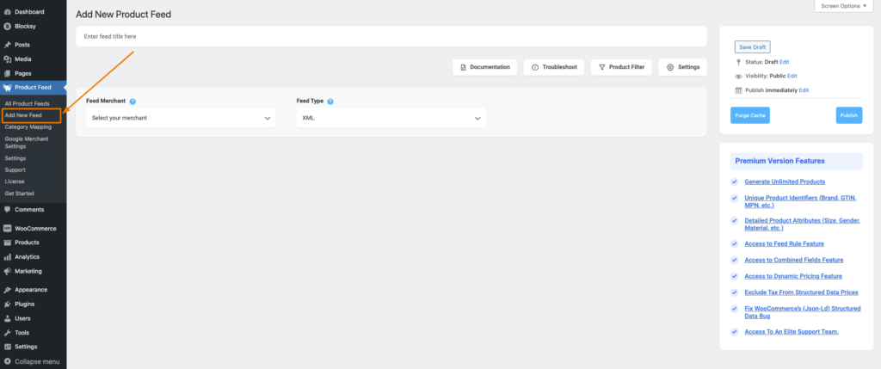The width and height of the screenshot is (881, 369).
Task: Click the Feed Merchant help icon
Action: [x=132, y=101]
